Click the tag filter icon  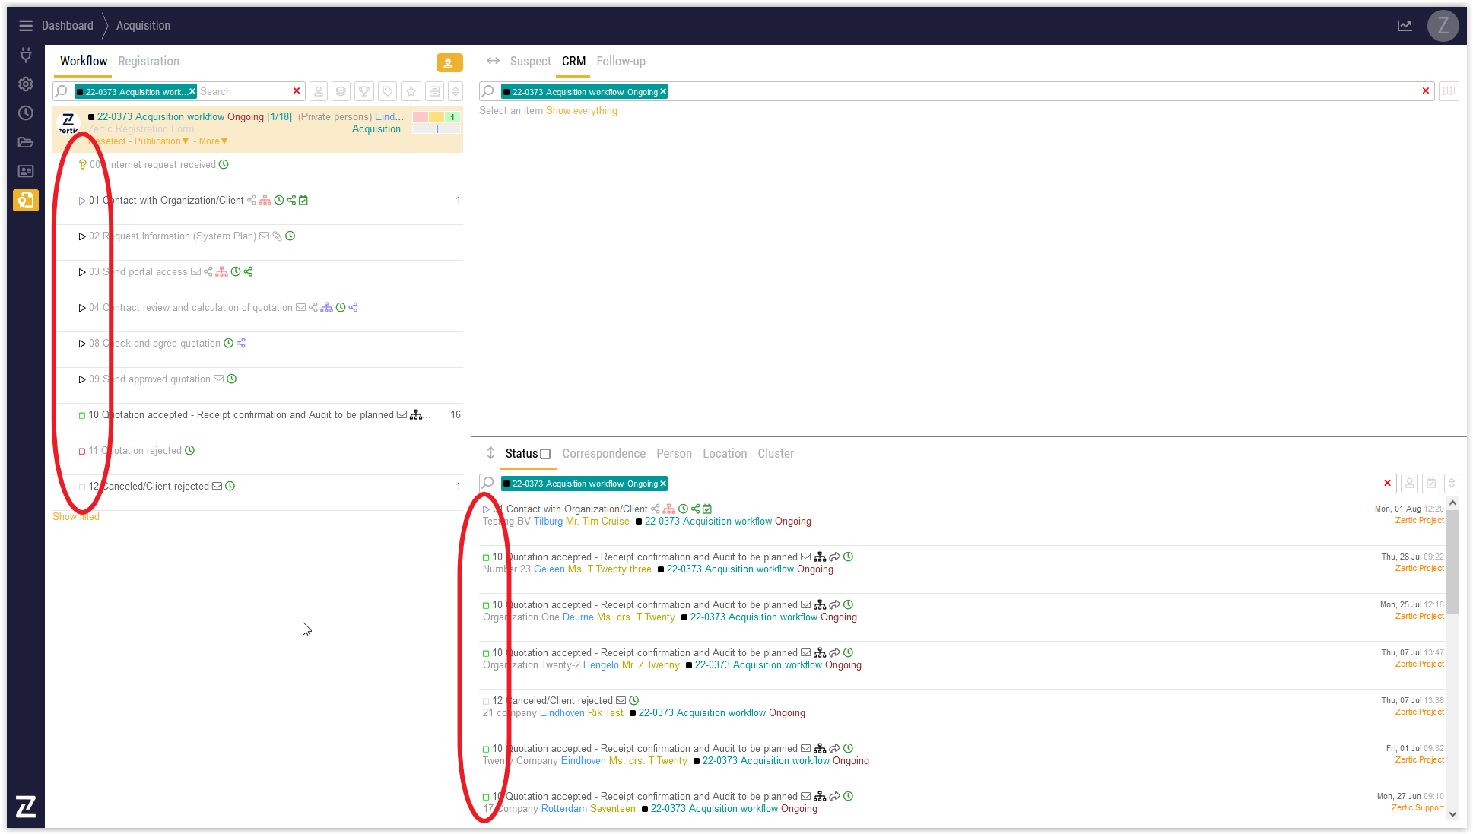point(388,91)
